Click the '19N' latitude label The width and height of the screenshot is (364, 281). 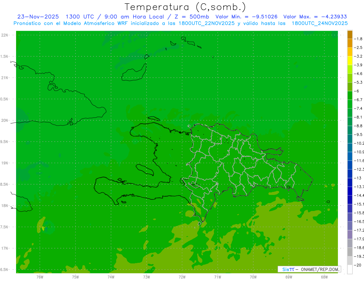pos(5,163)
